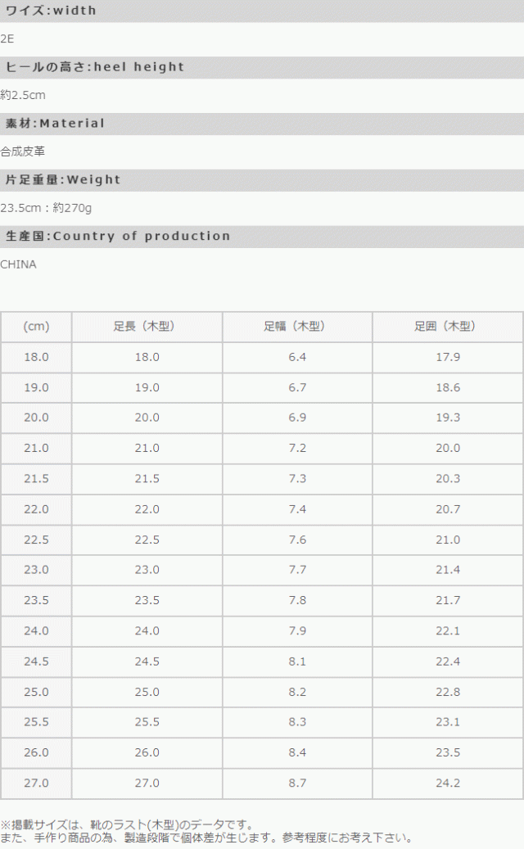Select the CHINA country value
This screenshot has height=849, width=524.
(x=18, y=264)
